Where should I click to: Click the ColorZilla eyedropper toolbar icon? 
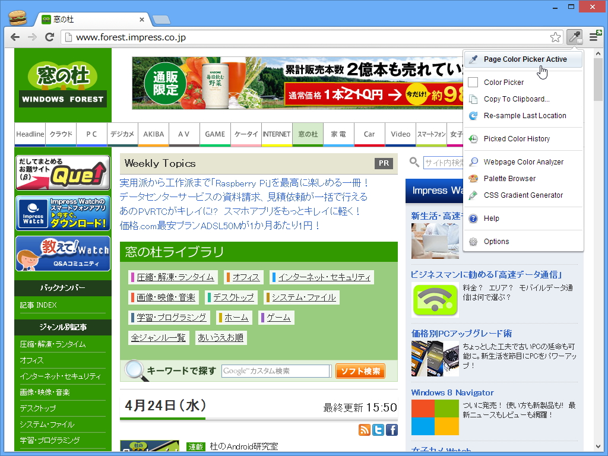[x=574, y=36]
